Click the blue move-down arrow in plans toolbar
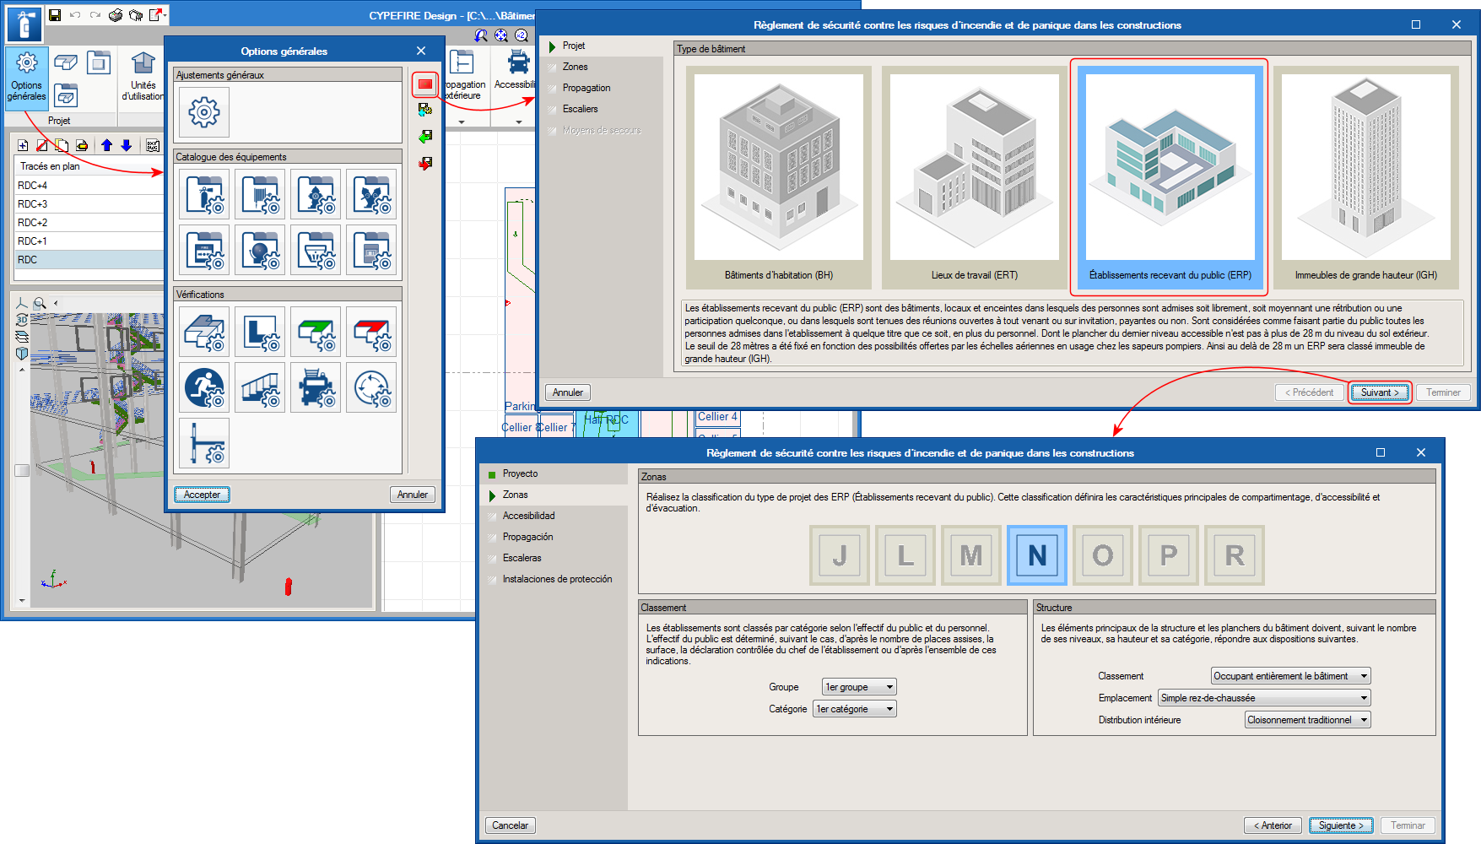This screenshot has width=1481, height=844. click(x=126, y=145)
